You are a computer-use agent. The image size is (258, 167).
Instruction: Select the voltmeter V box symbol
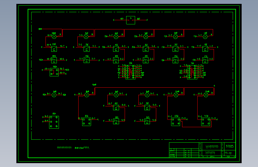(131, 20)
